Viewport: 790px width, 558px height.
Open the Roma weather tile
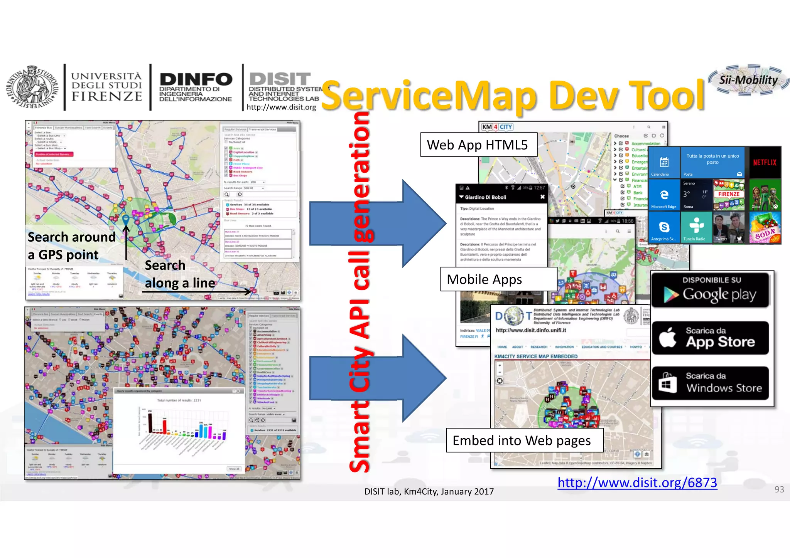(x=696, y=195)
